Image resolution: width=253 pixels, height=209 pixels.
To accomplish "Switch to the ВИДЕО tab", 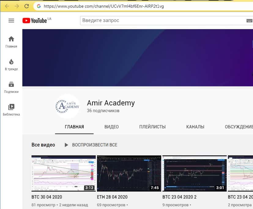I will point(111,127).
